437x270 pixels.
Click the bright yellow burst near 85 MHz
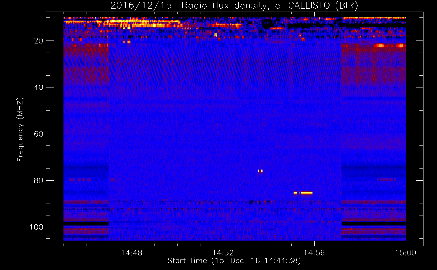pos(303,193)
